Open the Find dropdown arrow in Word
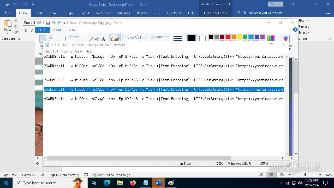Viewport: 334px width, 188px height. [308, 21]
